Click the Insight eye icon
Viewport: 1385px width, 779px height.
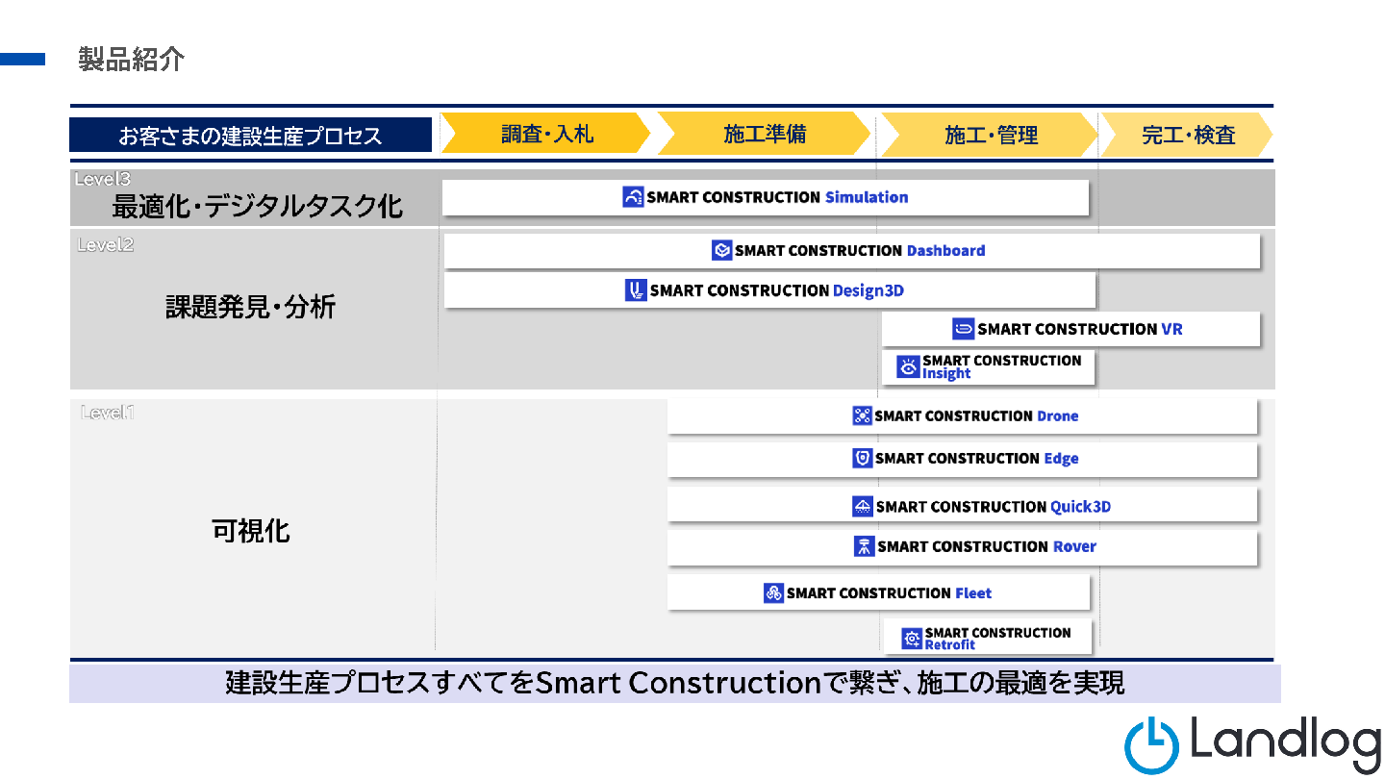click(x=908, y=366)
